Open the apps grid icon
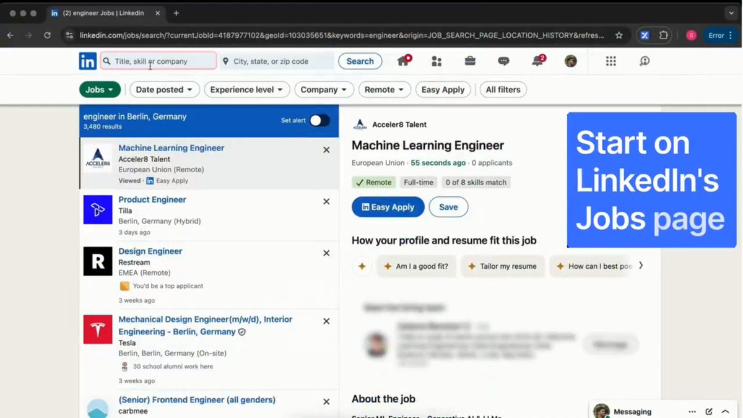This screenshot has height=418, width=743. coord(611,61)
